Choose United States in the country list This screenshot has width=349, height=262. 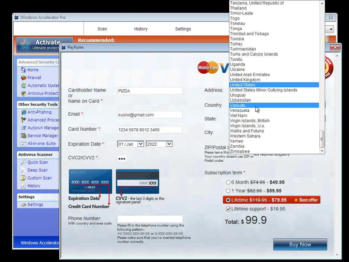click(x=274, y=85)
